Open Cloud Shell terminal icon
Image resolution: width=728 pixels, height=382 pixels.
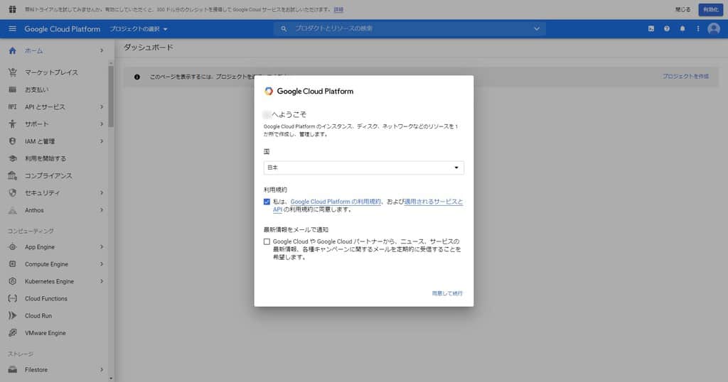(651, 29)
